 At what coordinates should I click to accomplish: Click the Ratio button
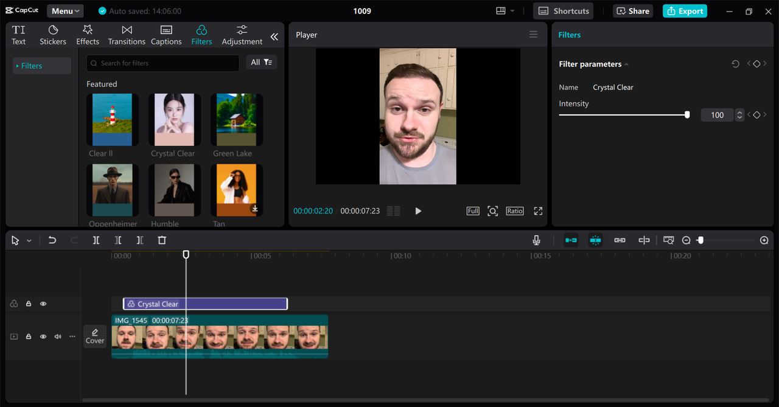pos(515,211)
